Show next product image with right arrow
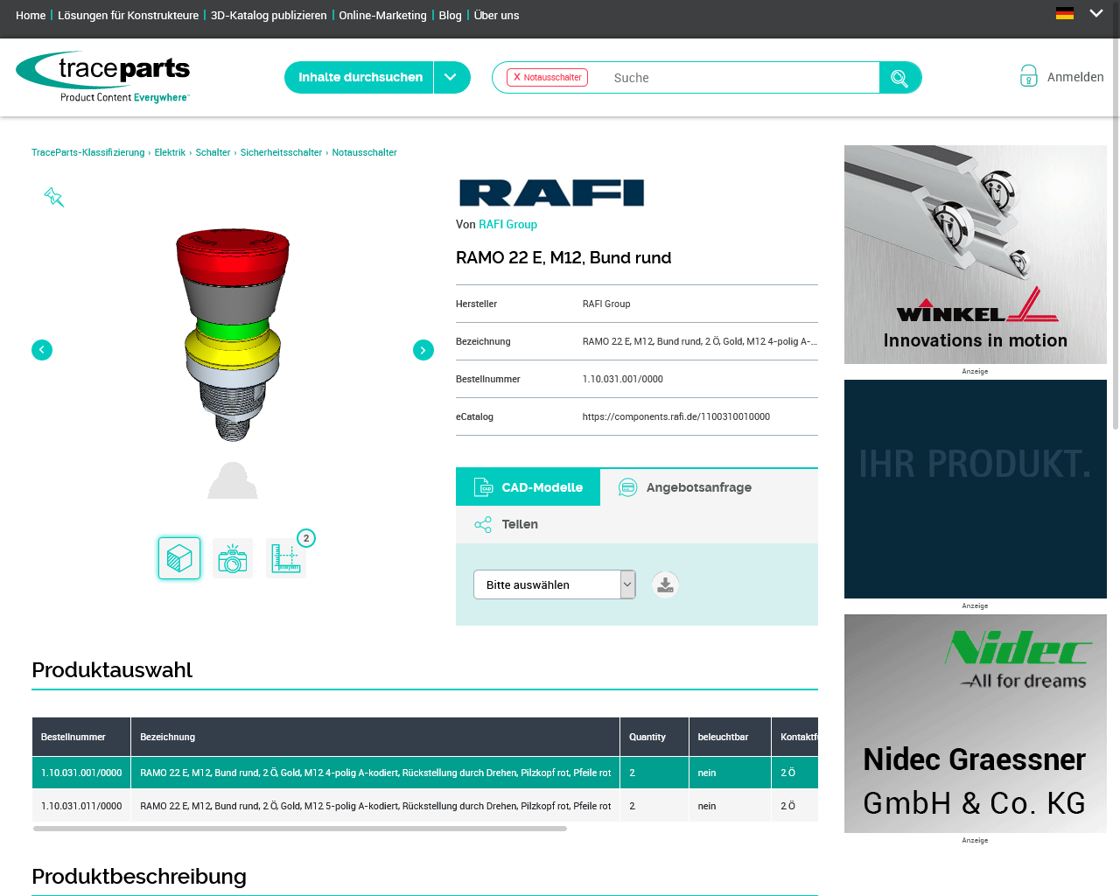Screen dimensions: 1120x896 423,350
